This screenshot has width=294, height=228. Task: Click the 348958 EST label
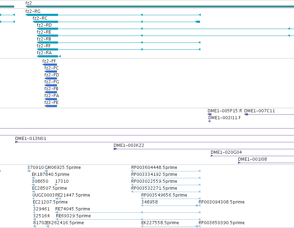coord(150,202)
